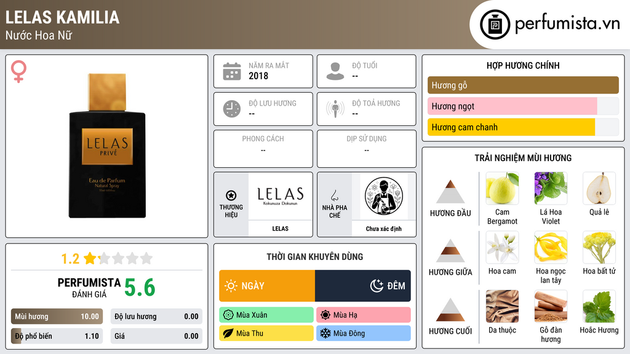Screen dimensions: 630x354
Task: Click the calendar icon beside Năm ra mắt
Action: 232,71
